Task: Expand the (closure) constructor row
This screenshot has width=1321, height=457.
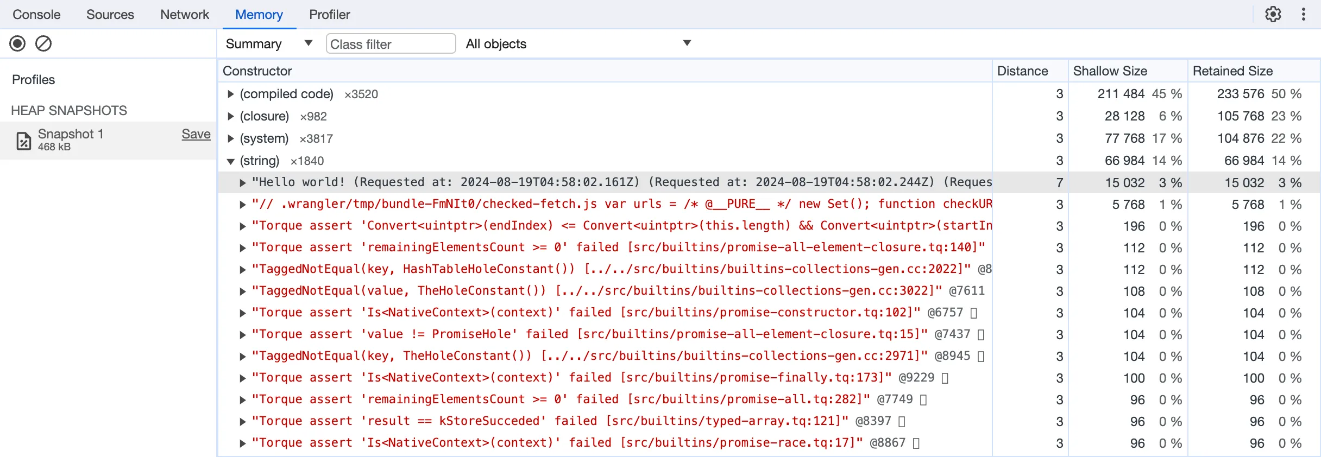Action: [231, 116]
